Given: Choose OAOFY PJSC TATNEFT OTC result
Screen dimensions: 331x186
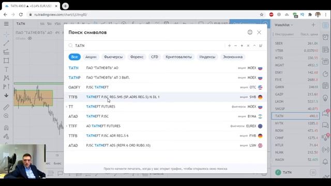Looking at the screenshot, I should coord(165,87).
